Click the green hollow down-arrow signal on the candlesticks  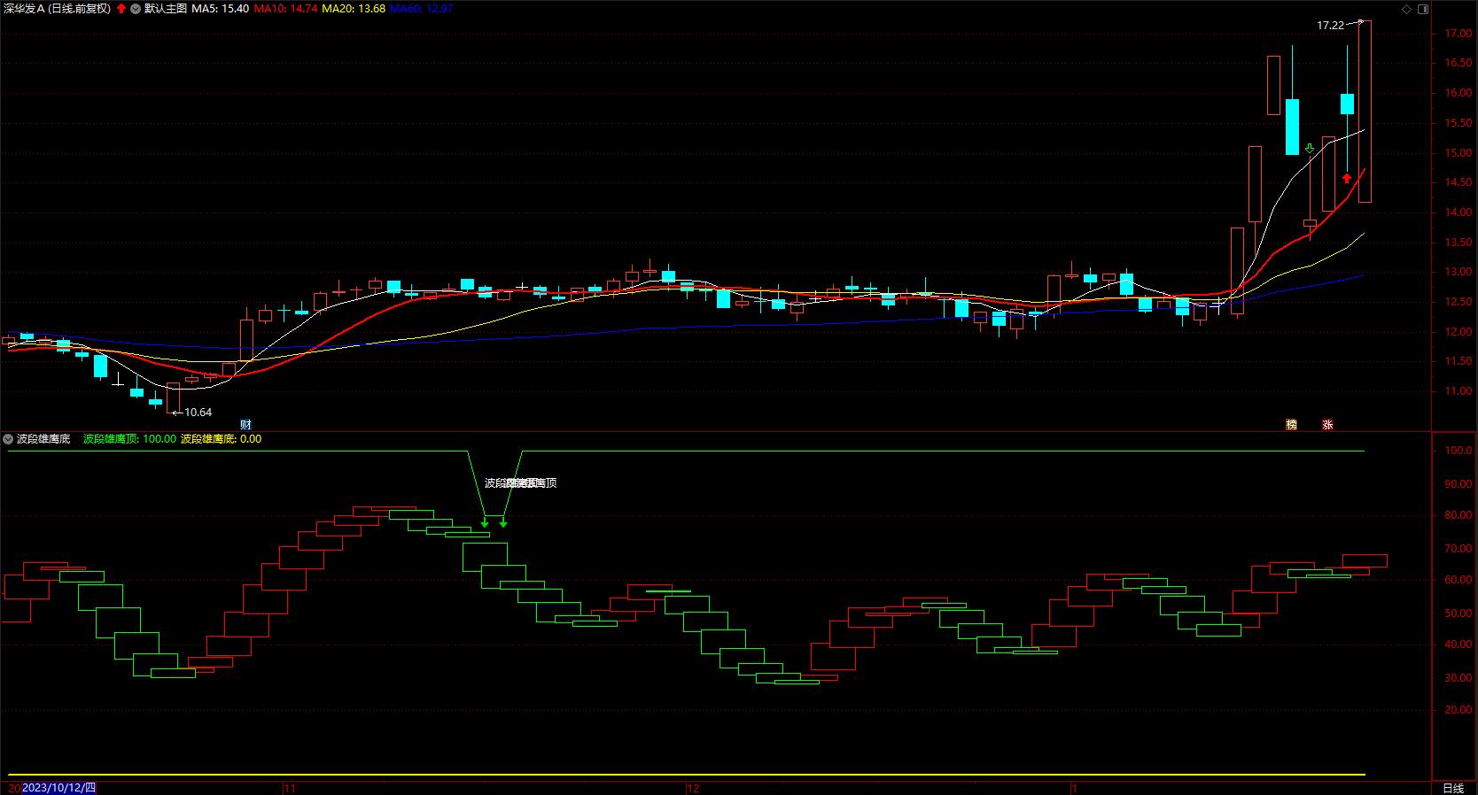1310,149
